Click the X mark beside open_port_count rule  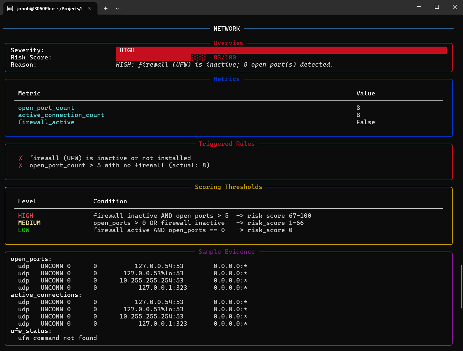coord(21,165)
